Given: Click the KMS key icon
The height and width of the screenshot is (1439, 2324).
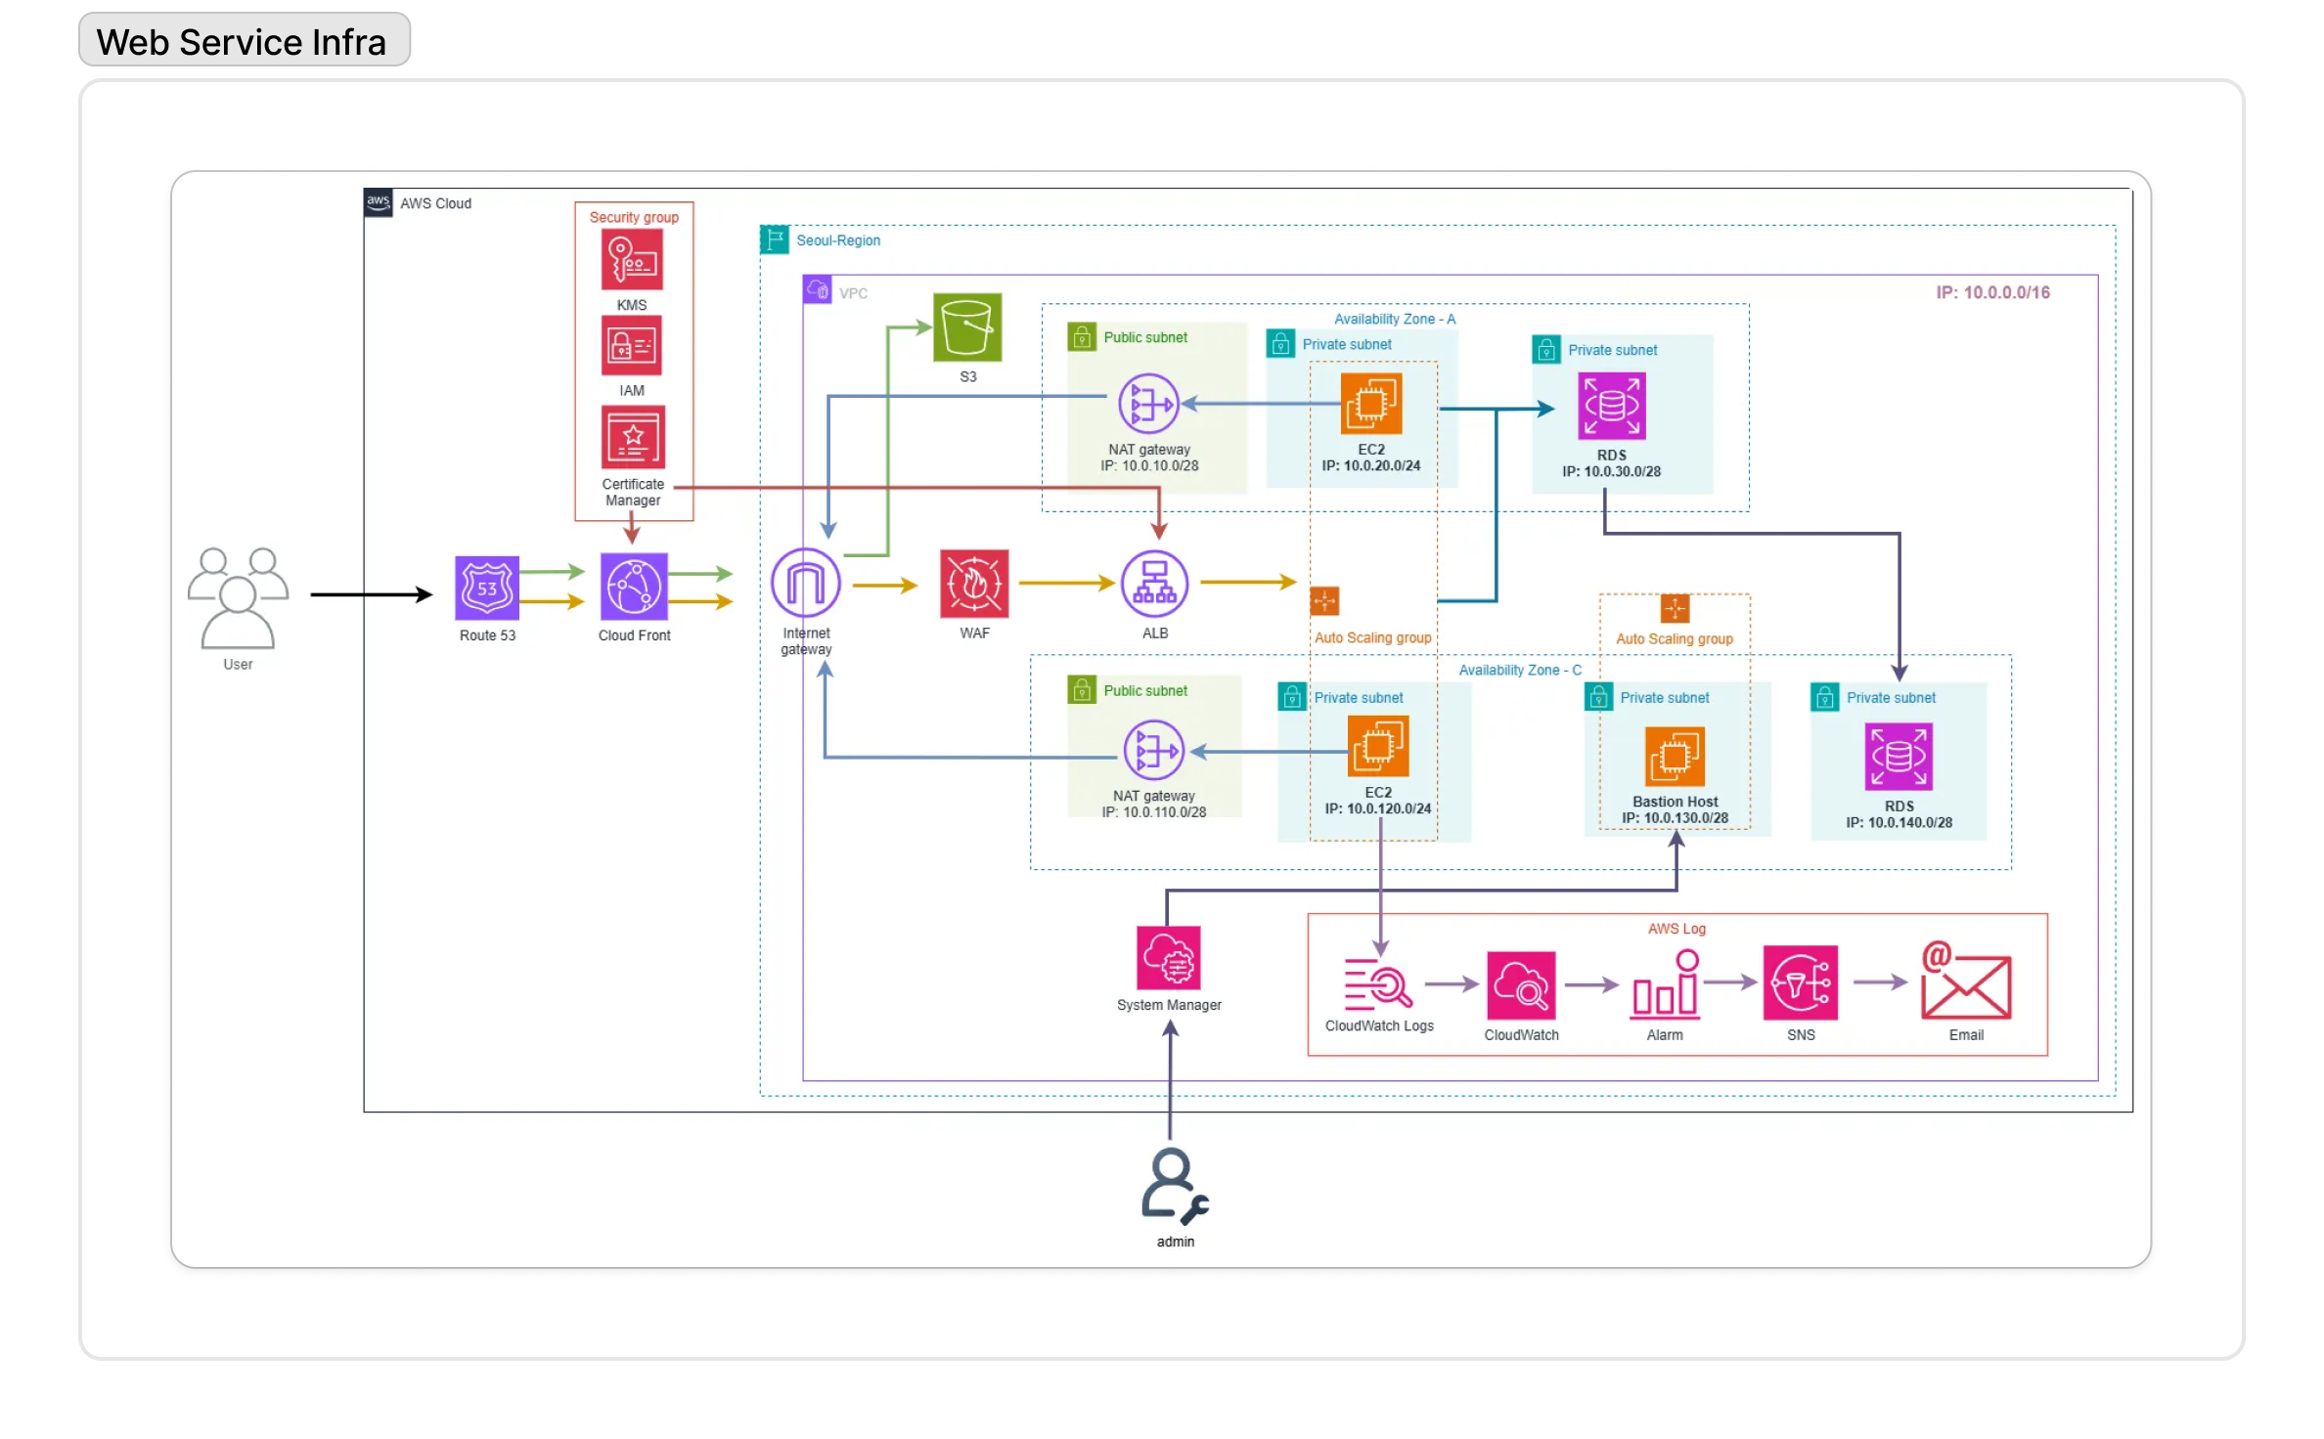Looking at the screenshot, I should [632, 259].
